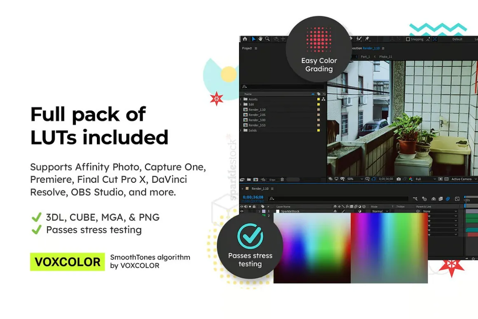This screenshot has width=478, height=319.
Task: Open the Full resolution dropdown
Action: pyautogui.click(x=426, y=179)
